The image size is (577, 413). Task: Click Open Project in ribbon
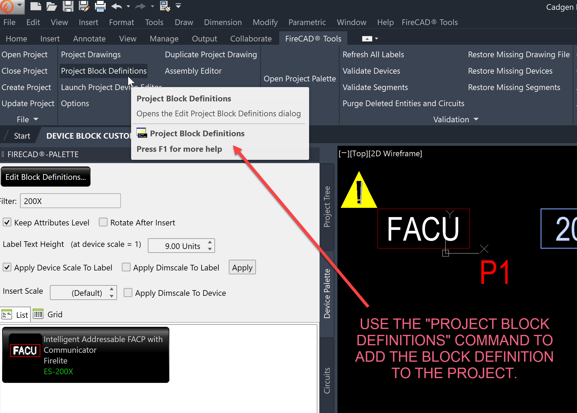(24, 55)
